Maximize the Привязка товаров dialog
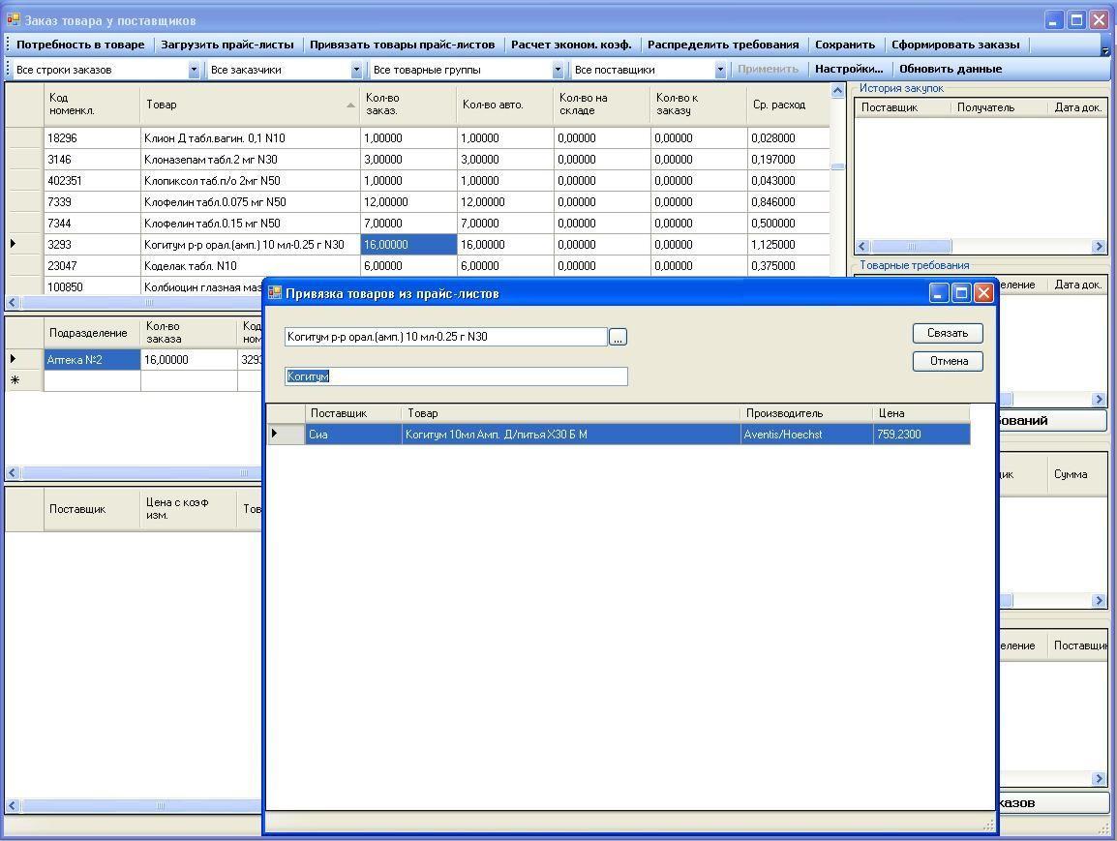Viewport: 1117px width, 841px height. (961, 293)
